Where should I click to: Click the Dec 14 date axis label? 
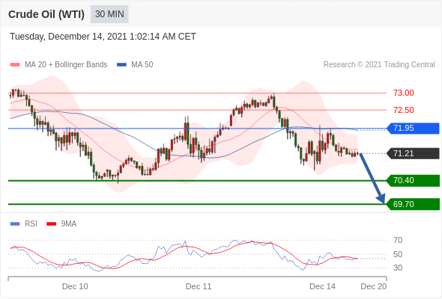[x=322, y=286]
